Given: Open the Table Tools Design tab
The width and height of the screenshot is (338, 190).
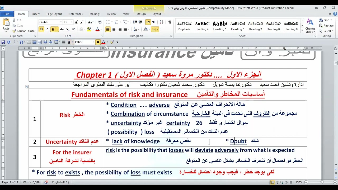Looking at the screenshot, I should click(141, 14).
